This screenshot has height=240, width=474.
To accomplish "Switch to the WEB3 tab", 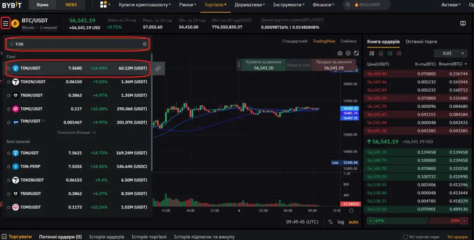I will 71,5.
